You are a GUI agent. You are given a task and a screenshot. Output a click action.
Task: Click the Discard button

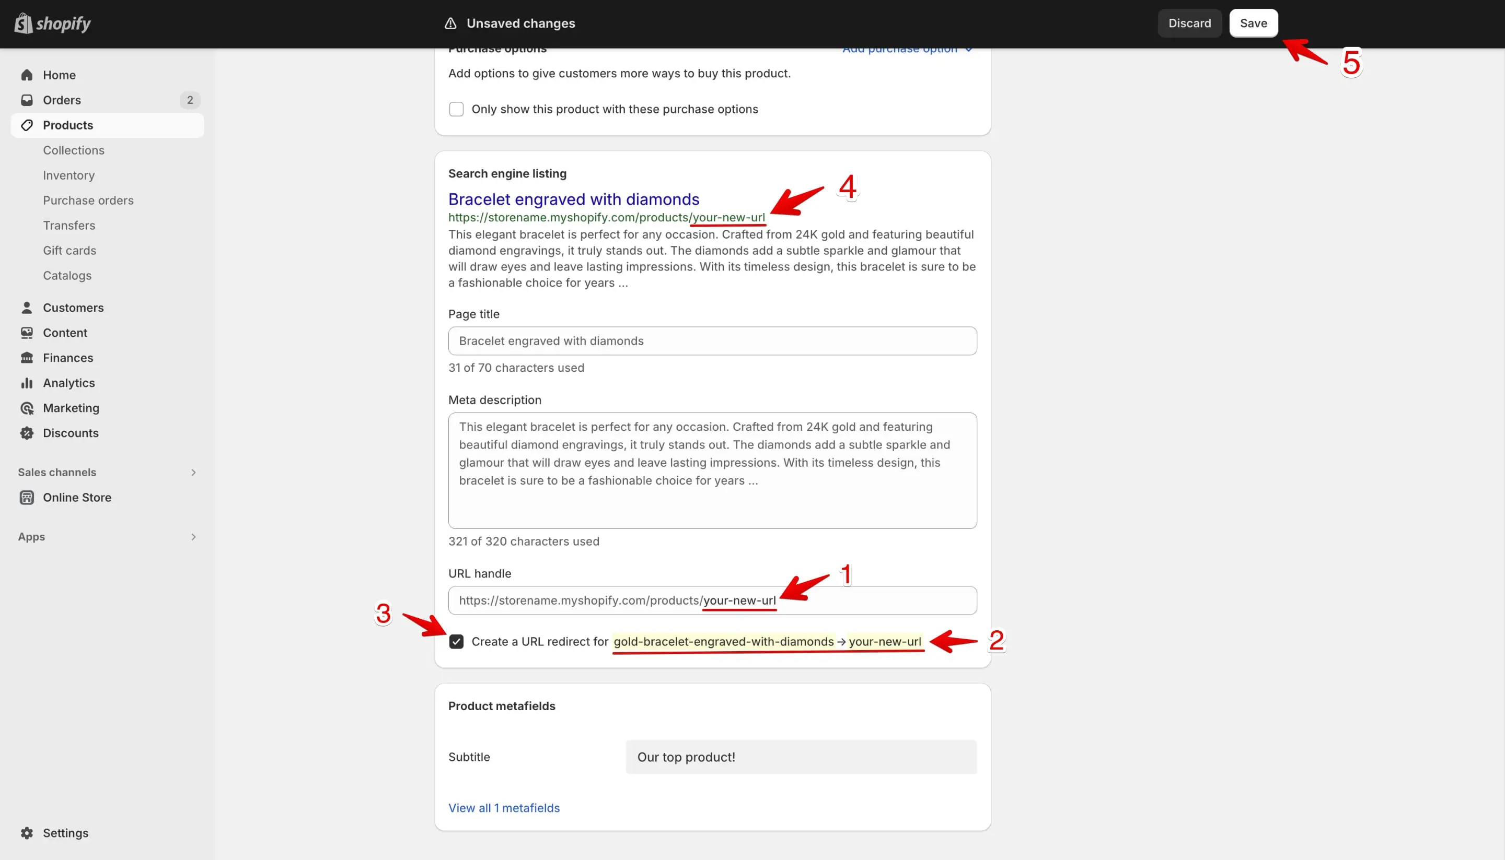click(1189, 23)
